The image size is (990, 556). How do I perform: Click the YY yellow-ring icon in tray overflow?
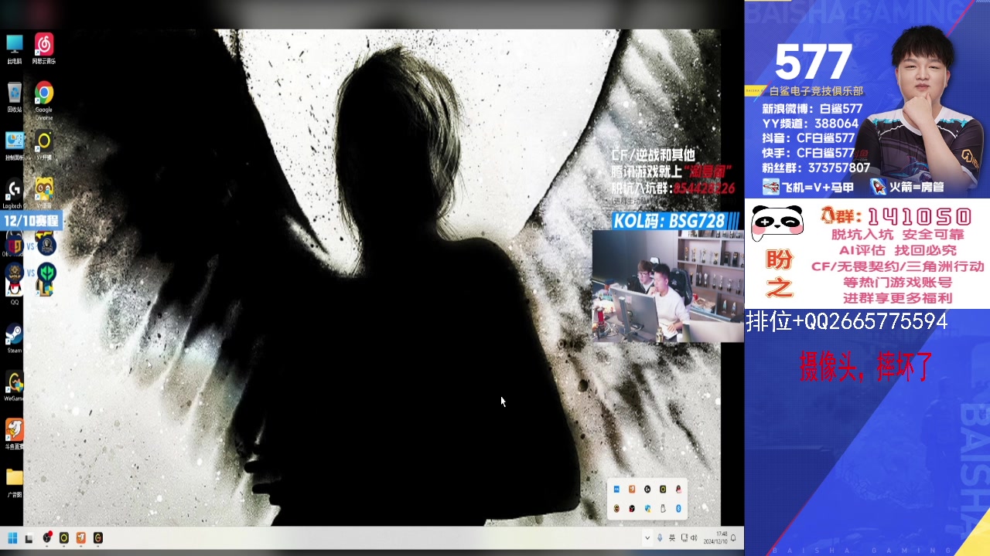[x=663, y=489]
